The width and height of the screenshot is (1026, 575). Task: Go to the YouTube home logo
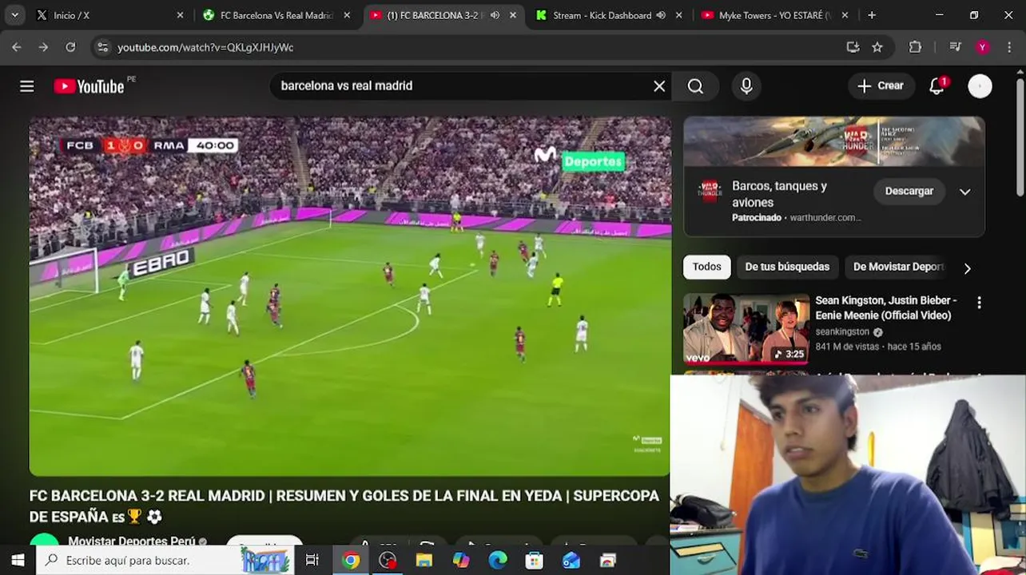(89, 86)
